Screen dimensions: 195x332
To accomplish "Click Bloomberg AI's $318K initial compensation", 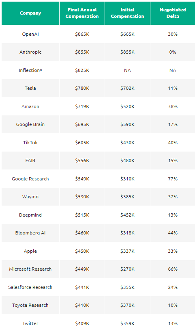I will 127,233.
